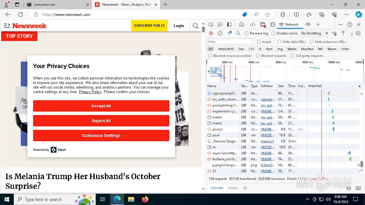Open Firefox from the taskbar
This screenshot has width=365, height=205.
(x=145, y=199)
